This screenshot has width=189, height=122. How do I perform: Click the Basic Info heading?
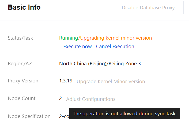pos(24,7)
